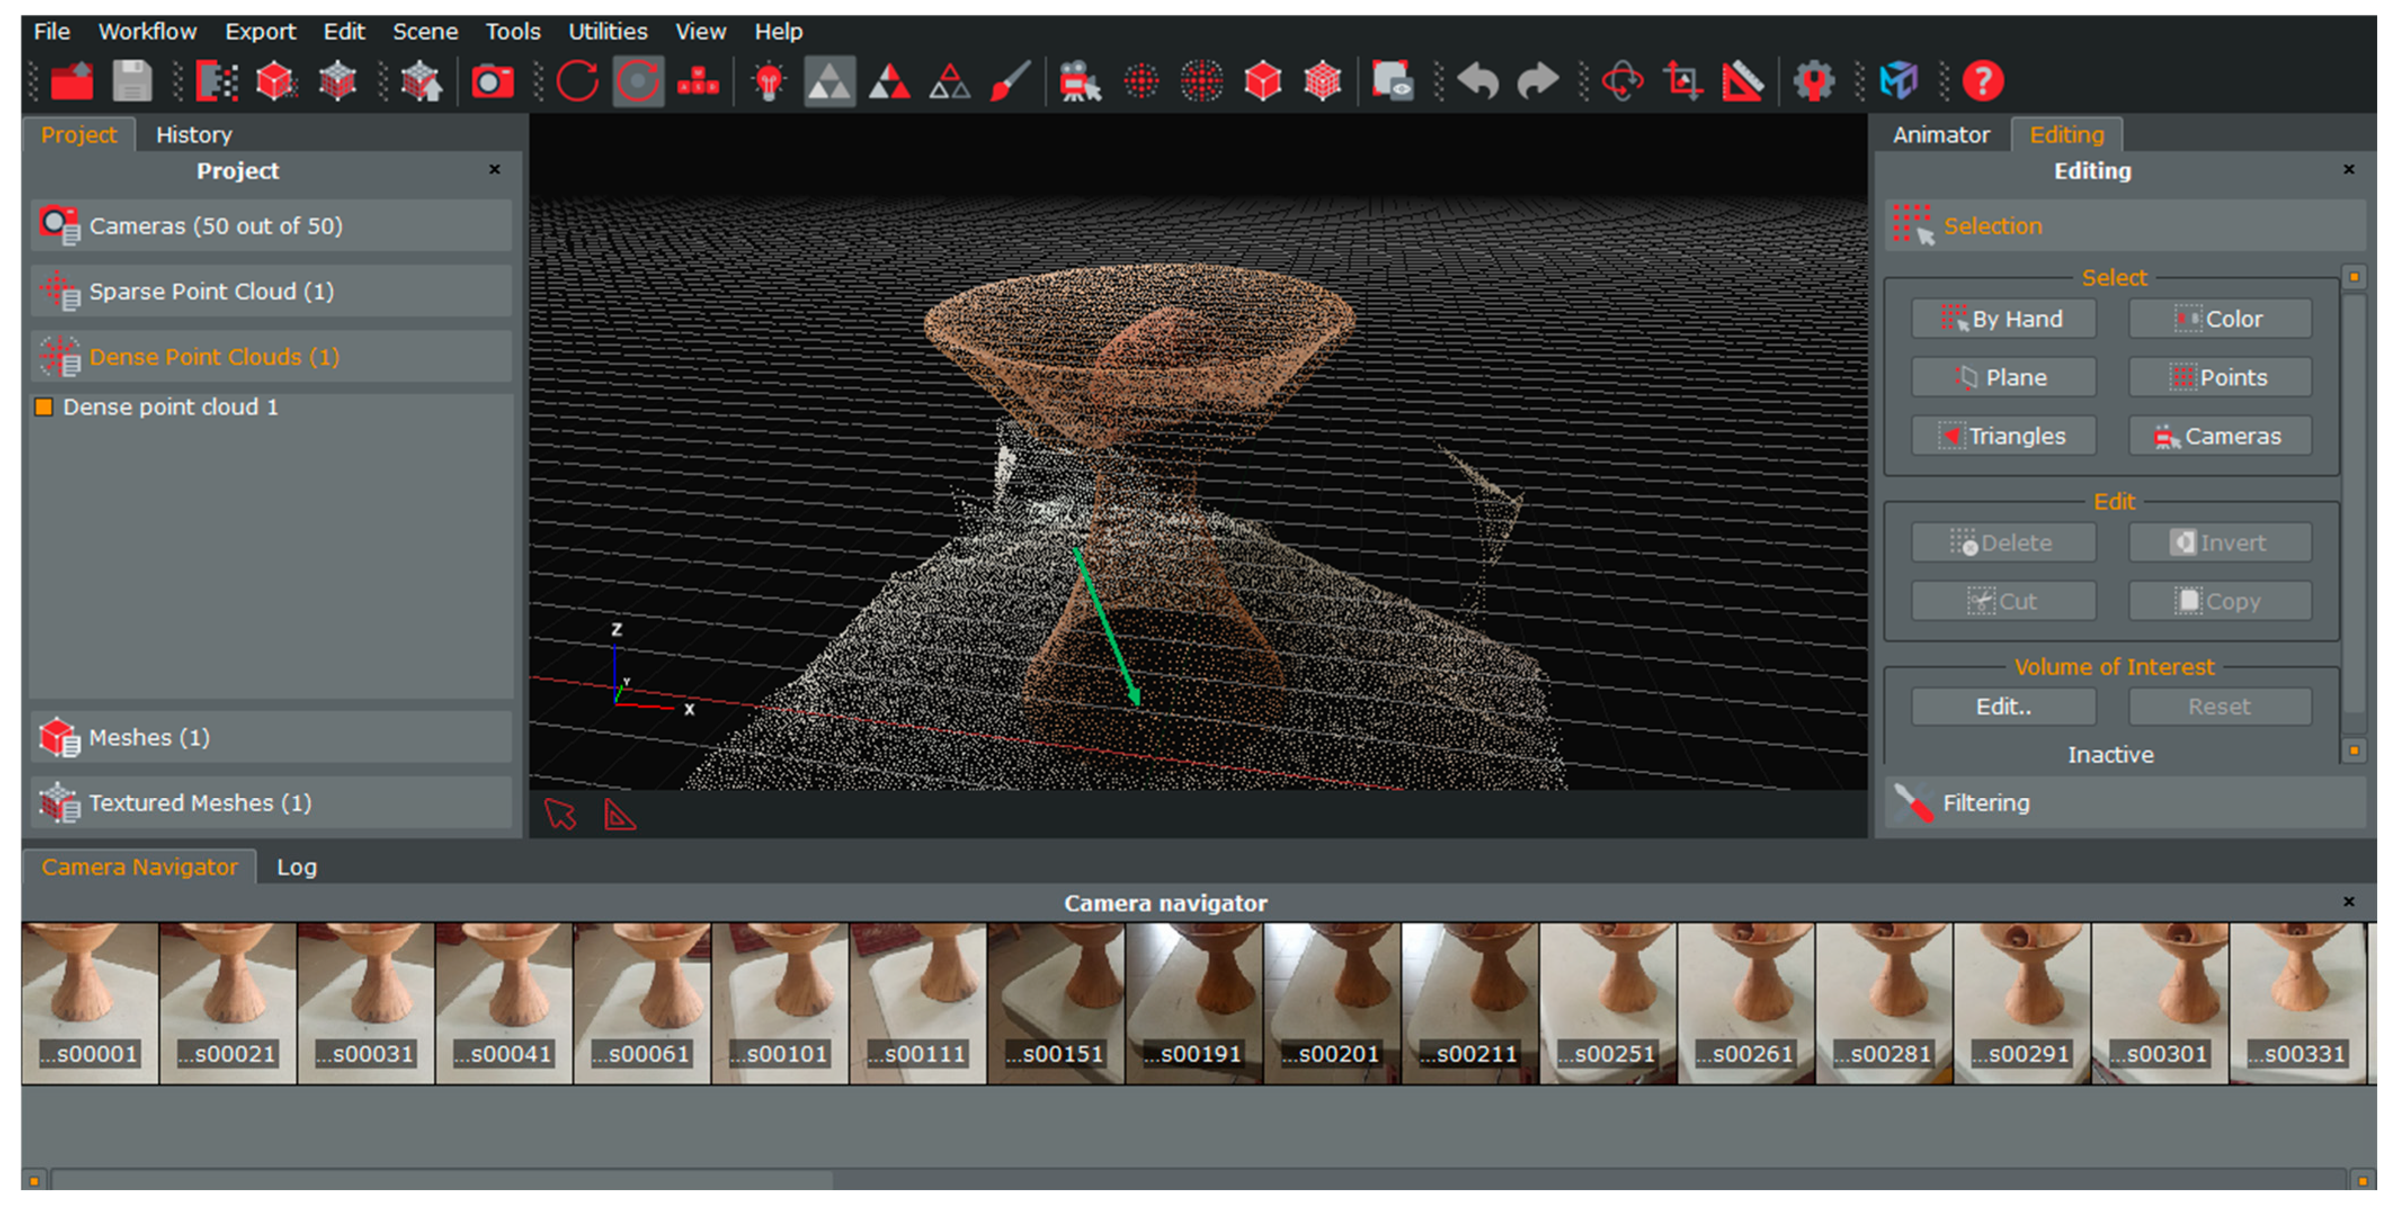Click the camera screenshot icon in toolbar
Viewport: 2393px width, 1207px height.
click(x=492, y=82)
